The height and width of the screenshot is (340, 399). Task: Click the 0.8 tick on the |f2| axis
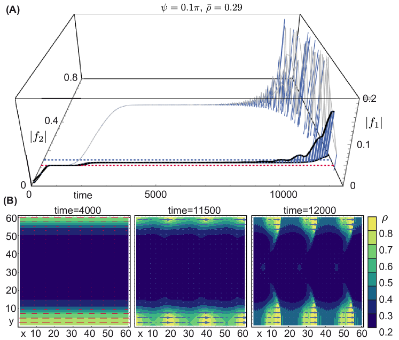(x=71, y=77)
